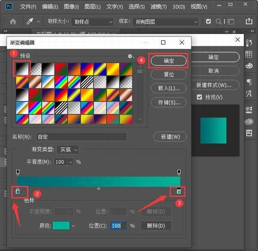Screen dimensions: 258x251
Task: Expand the 渐变类型 gradient type dropdown
Action: coord(68,150)
